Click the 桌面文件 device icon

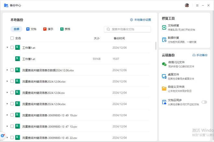click(x=164, y=76)
